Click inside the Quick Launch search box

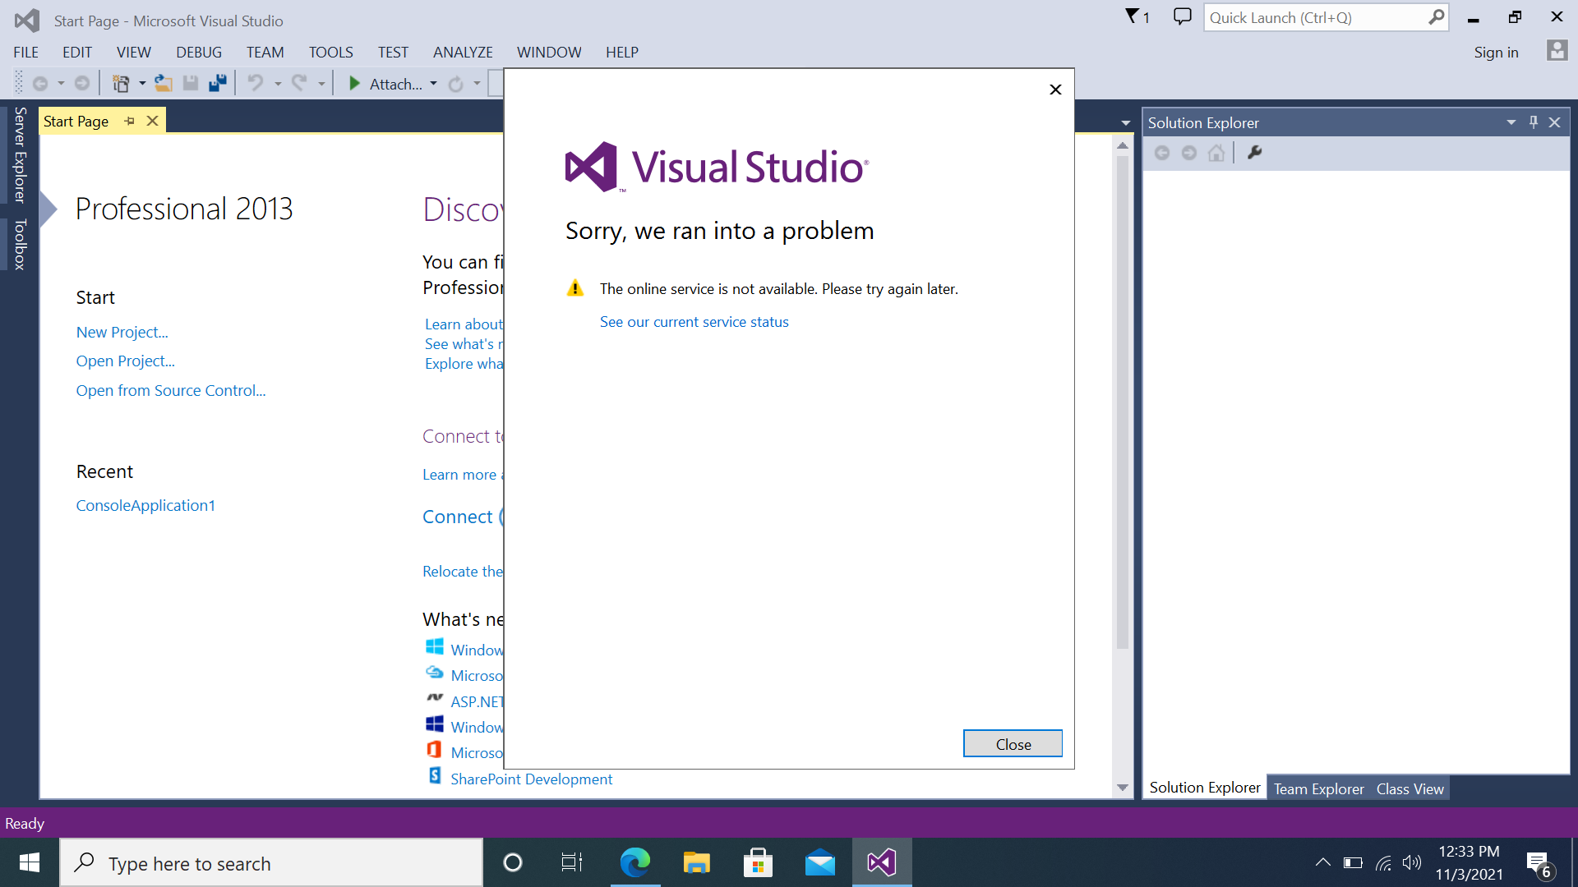click(1315, 16)
